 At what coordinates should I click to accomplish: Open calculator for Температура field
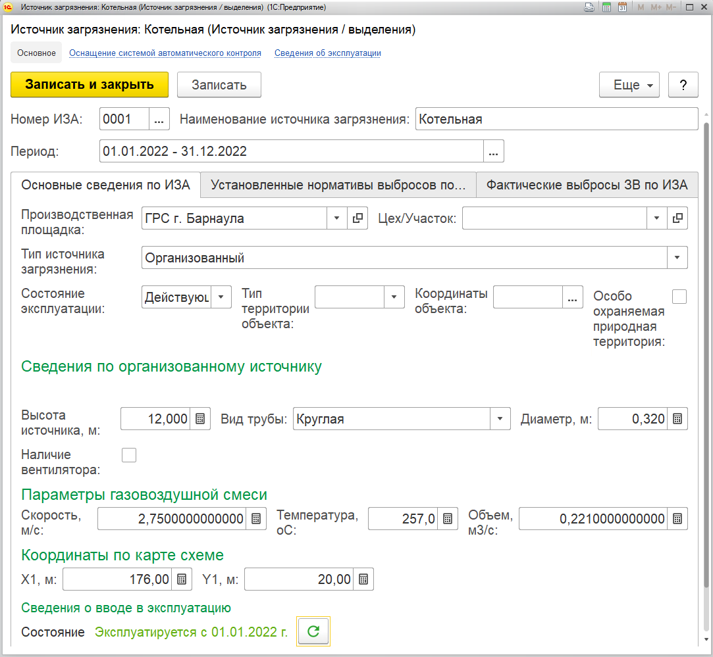[x=448, y=518]
